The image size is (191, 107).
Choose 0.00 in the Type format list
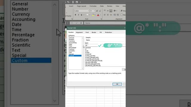point(87,51)
